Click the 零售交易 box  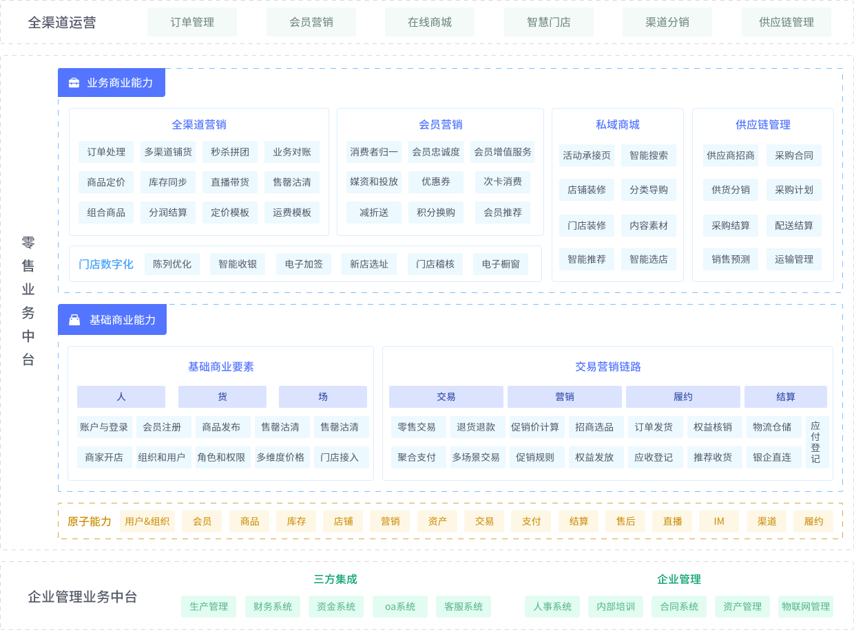click(x=419, y=427)
